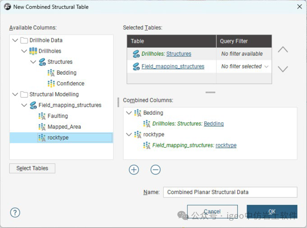Screen dimensions: 307x228
Task: Click the Drillhole Data folder icon
Action: click(x=24, y=40)
